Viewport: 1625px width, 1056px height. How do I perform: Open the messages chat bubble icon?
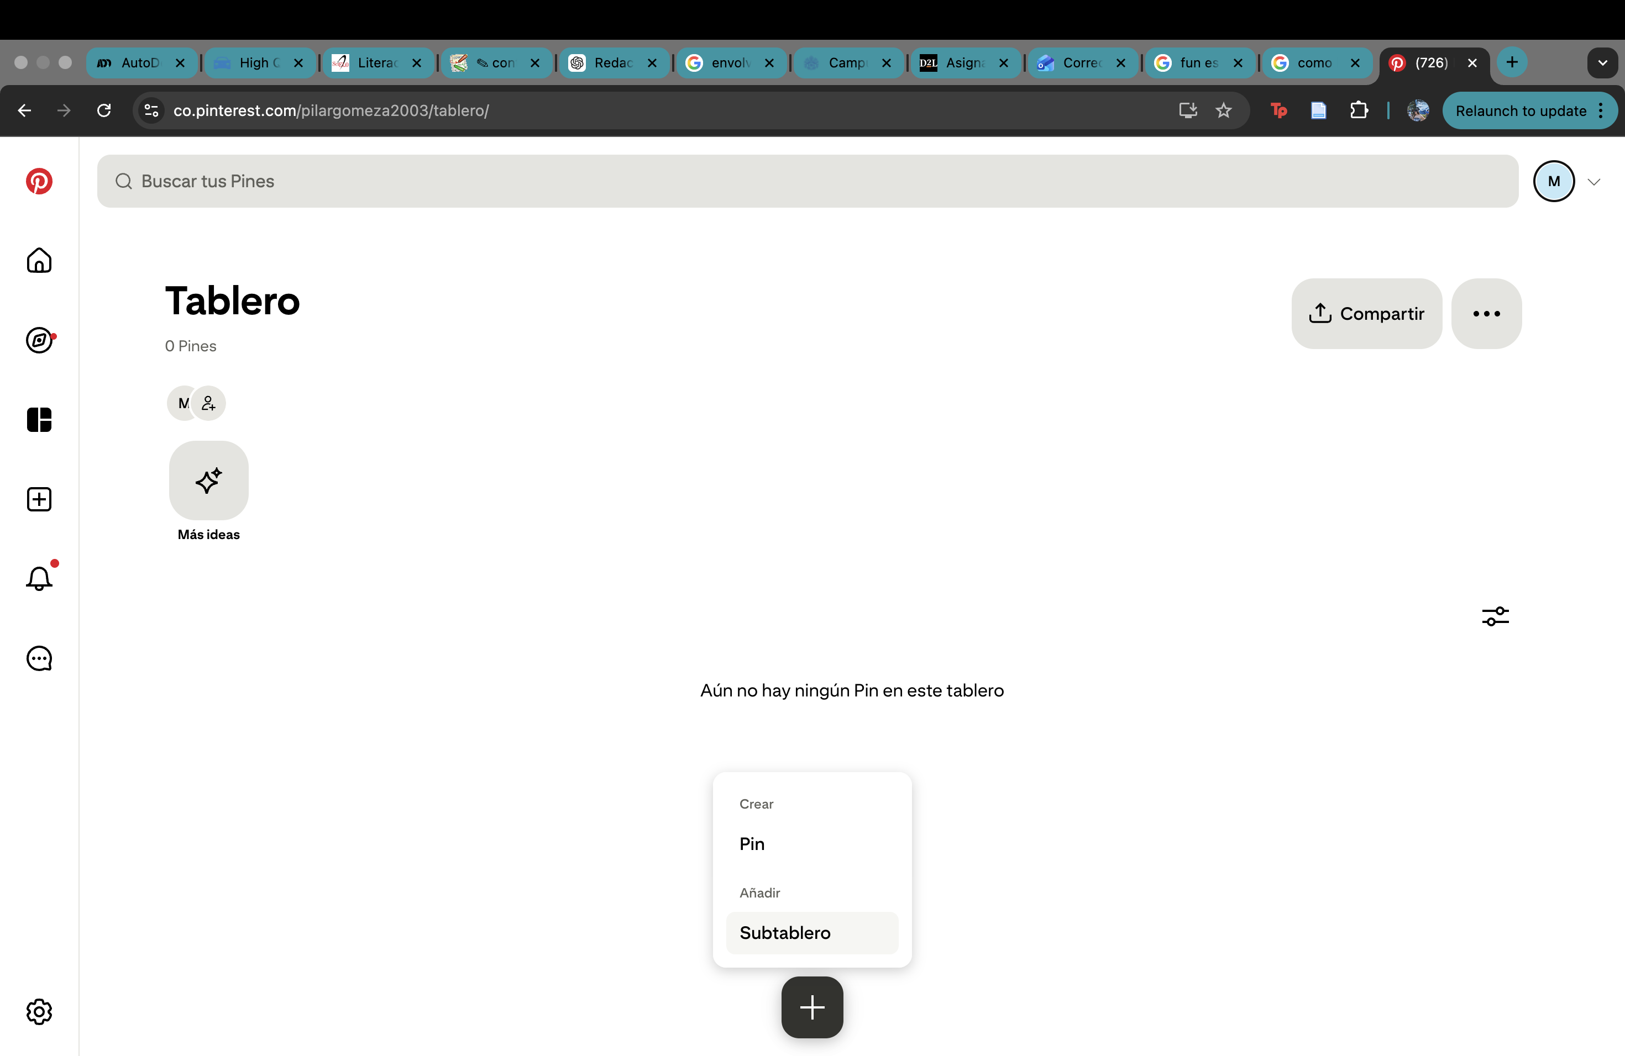pos(39,659)
